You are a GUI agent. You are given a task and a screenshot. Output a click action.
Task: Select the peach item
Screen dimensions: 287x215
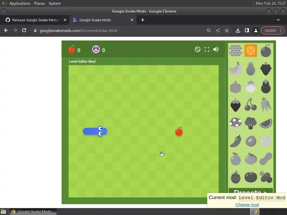coord(251,159)
